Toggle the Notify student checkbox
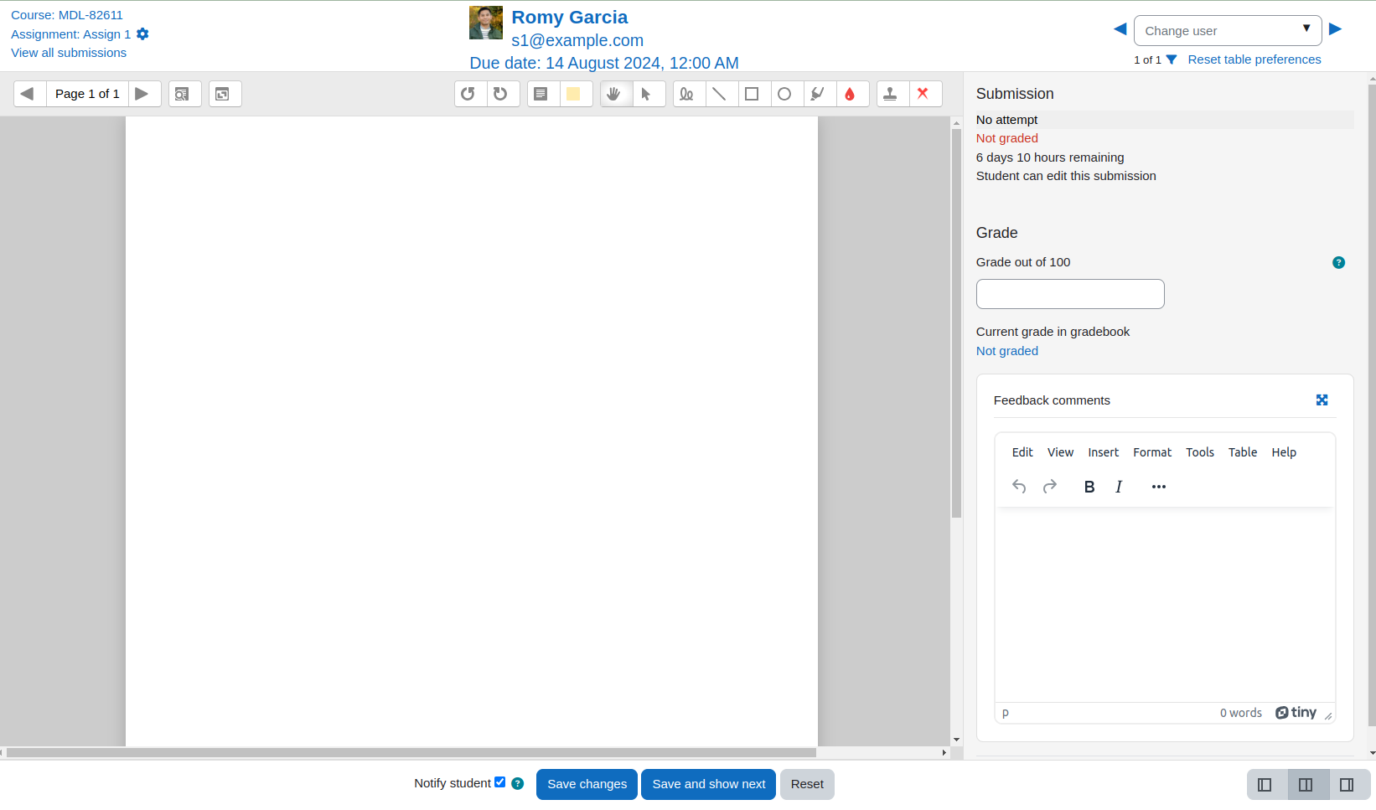 (x=500, y=782)
